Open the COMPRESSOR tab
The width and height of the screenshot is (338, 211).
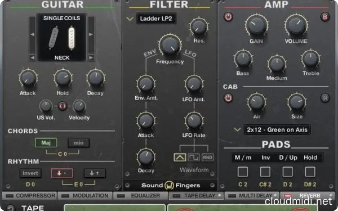pos(29,196)
